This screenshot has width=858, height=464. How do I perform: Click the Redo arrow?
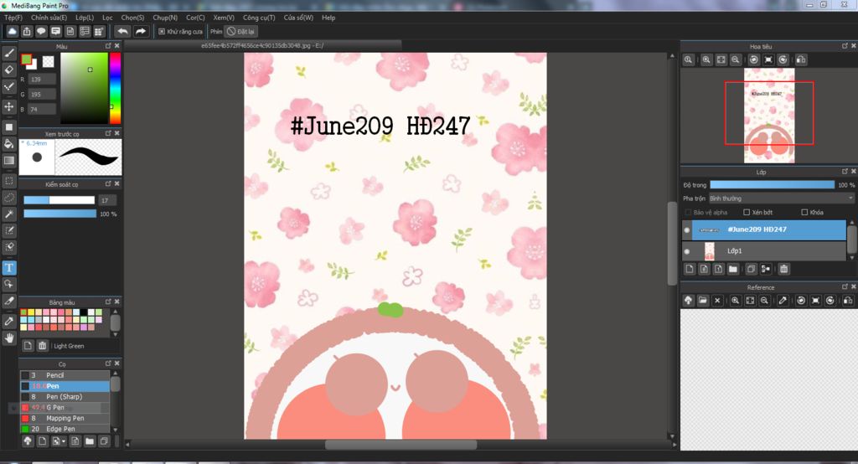pos(141,31)
